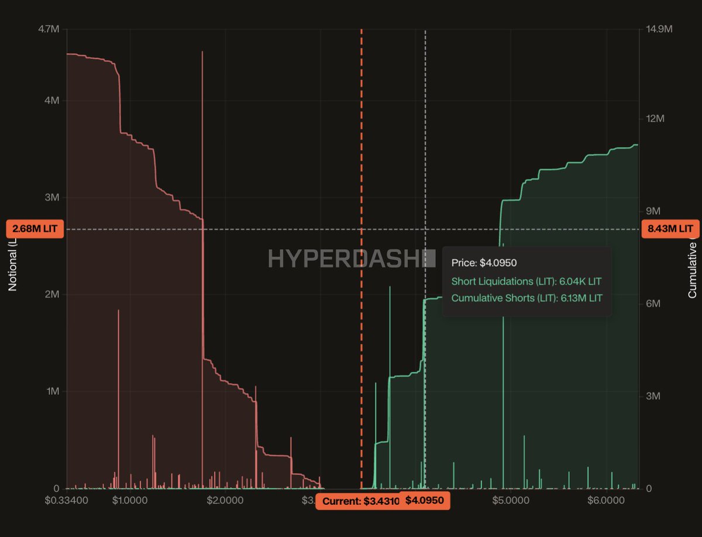Click the 4.7M left y-axis label

[49, 28]
